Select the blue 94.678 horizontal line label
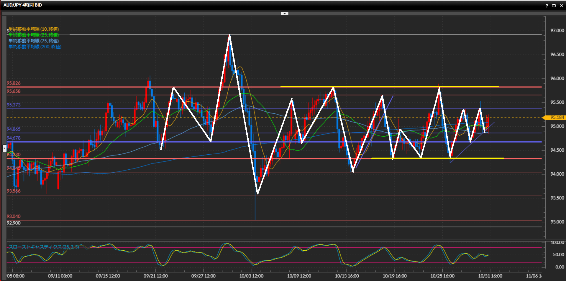The image size is (566, 281). pos(14,138)
